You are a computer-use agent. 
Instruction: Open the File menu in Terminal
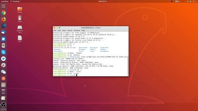pos(55,31)
